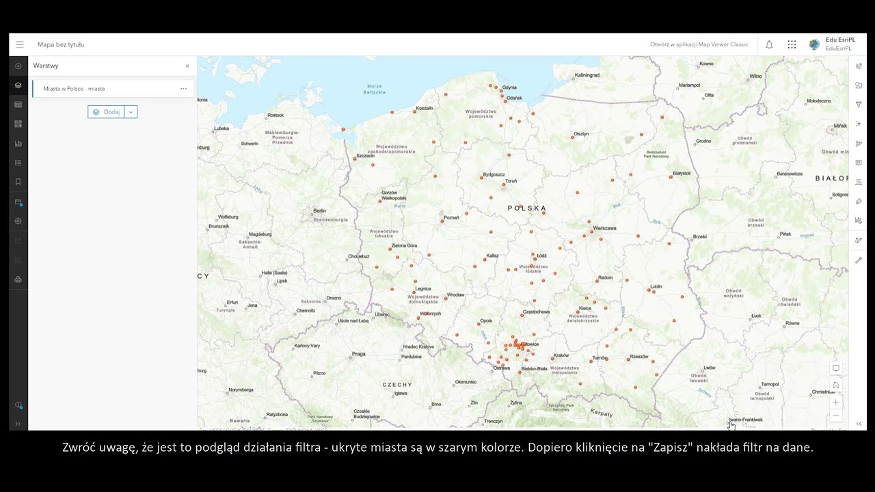The height and width of the screenshot is (492, 875).
Task: Expand the Dodaj dropdown arrow
Action: click(131, 112)
